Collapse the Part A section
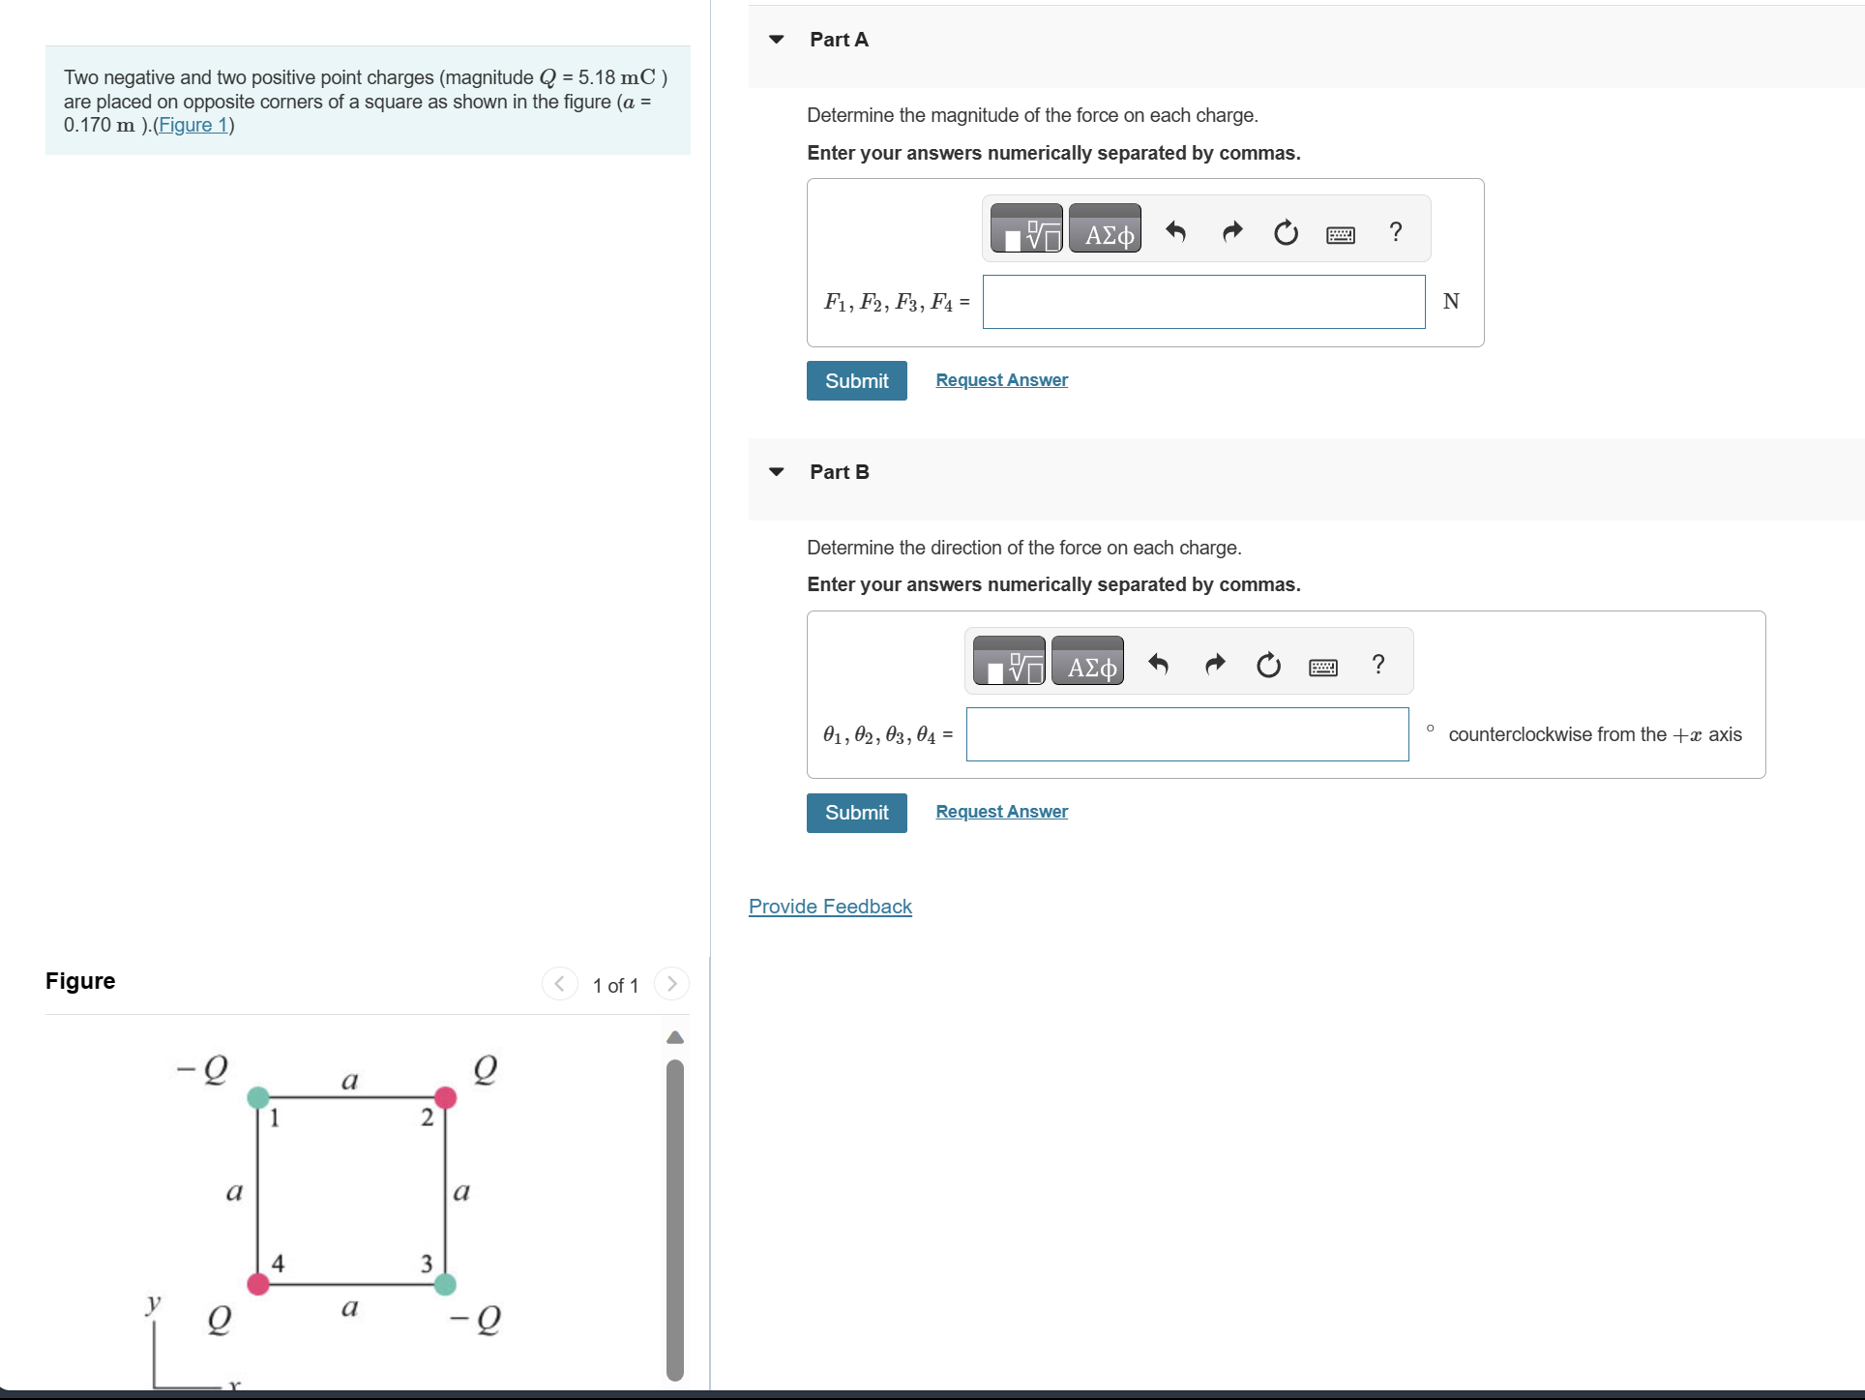The width and height of the screenshot is (1865, 1400). coord(776,39)
